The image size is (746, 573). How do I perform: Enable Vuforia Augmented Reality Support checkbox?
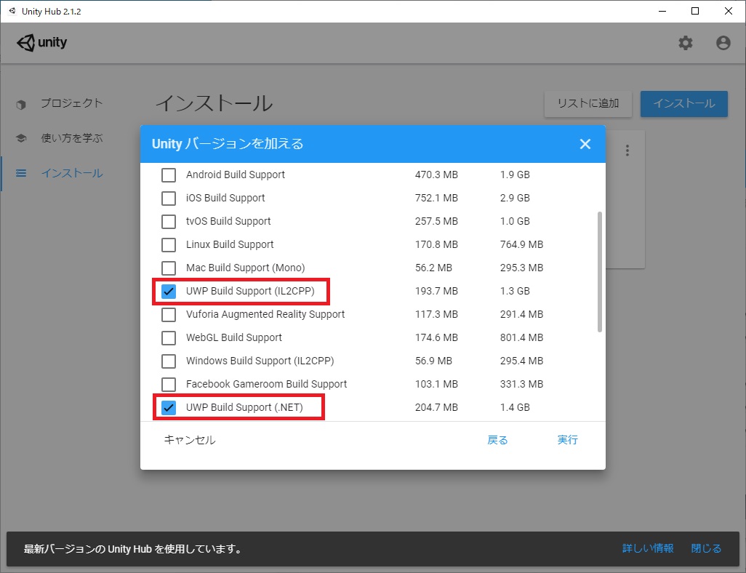point(169,315)
